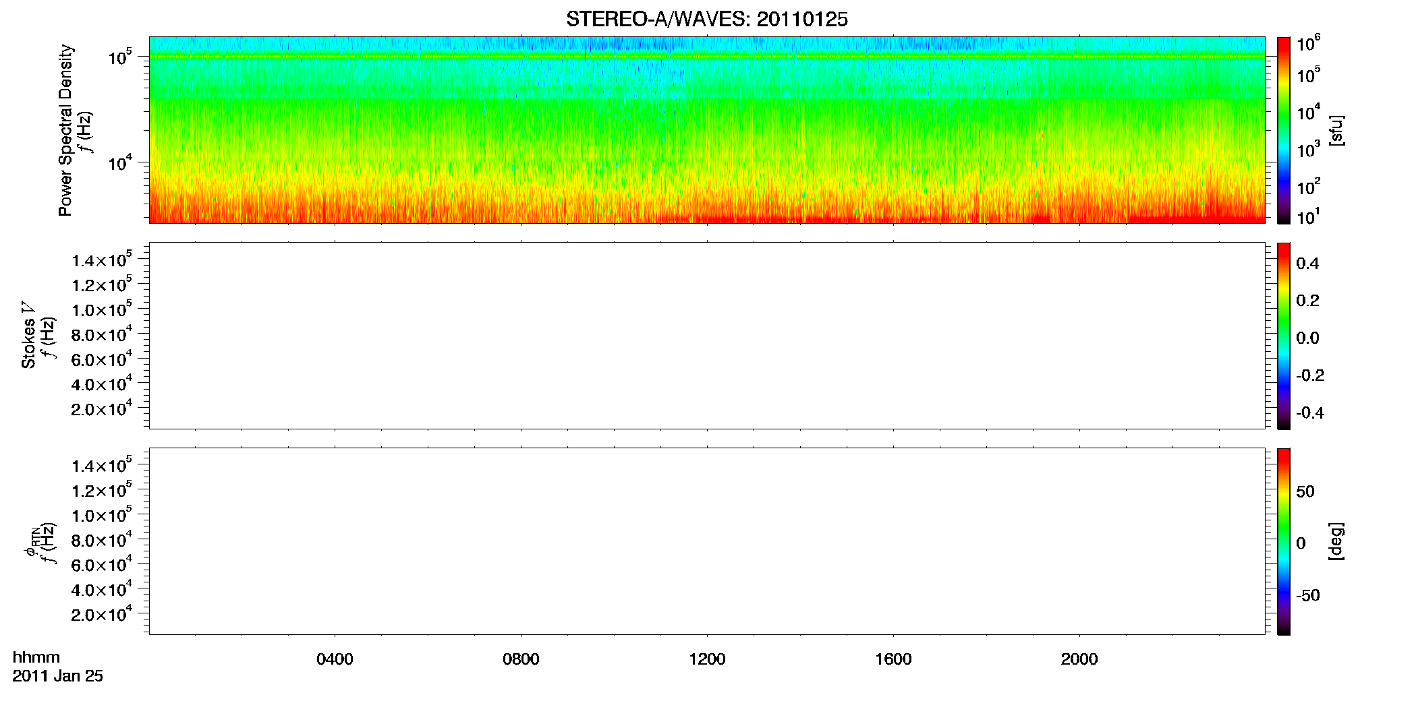Select the 1200 time axis label
The image size is (1414, 728).
pyautogui.click(x=707, y=659)
